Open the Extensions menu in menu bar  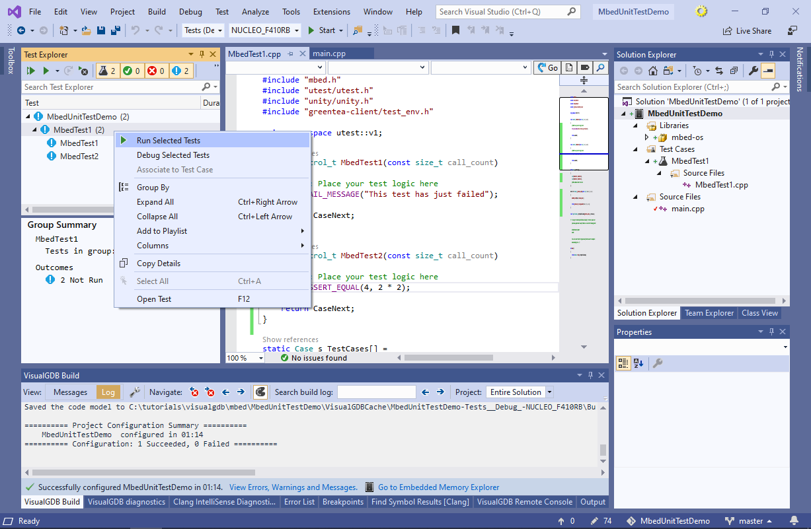(332, 12)
